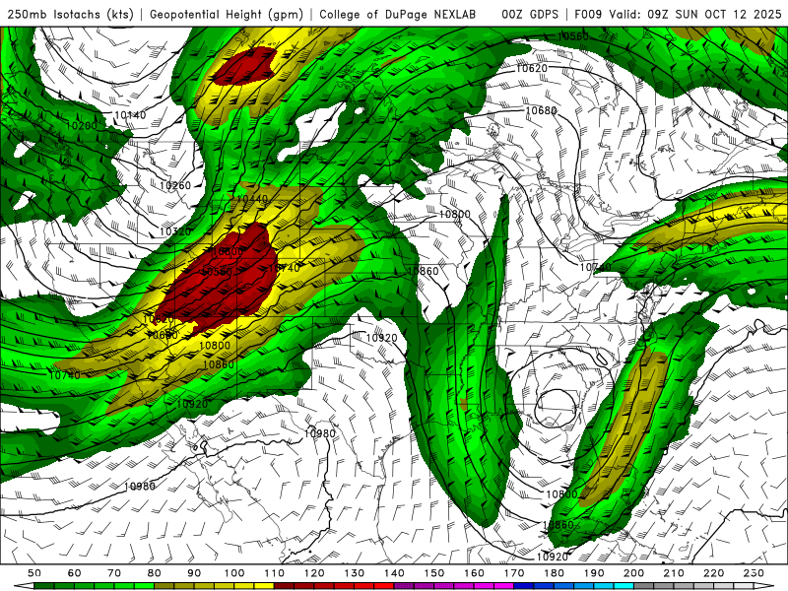Click the 10980 contour label near Mexico's Pacific coast
Screen dimensions: 788x591
(140, 486)
